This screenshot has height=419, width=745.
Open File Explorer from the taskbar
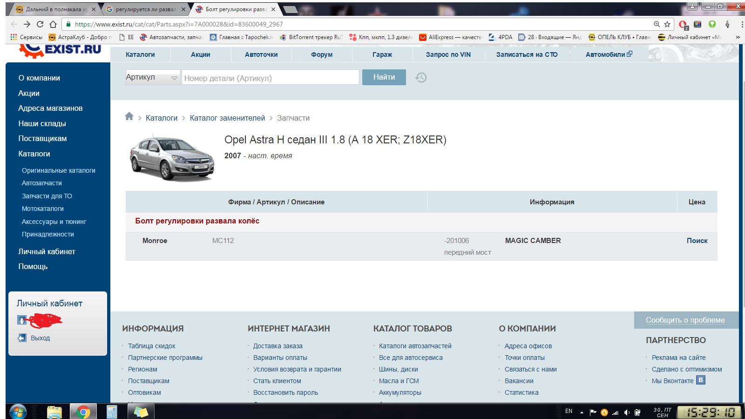coord(54,412)
